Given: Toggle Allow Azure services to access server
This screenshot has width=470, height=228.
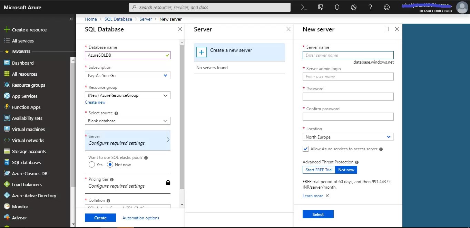Looking at the screenshot, I should click(x=305, y=149).
